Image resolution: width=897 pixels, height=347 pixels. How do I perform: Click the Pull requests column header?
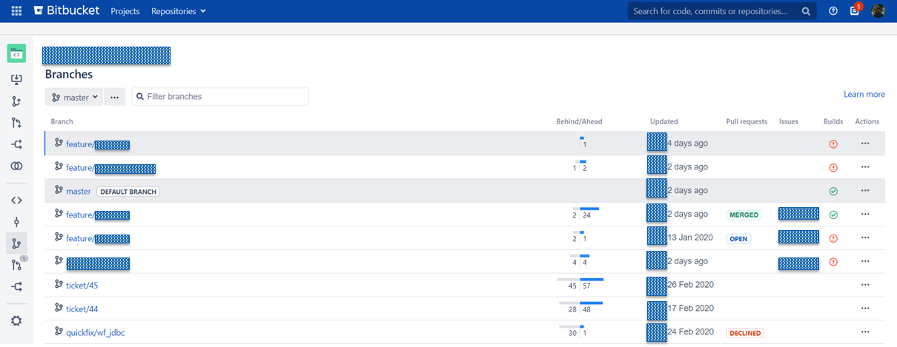747,121
